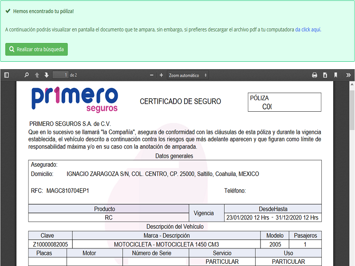Open the Zoom automático dropdown

[x=188, y=75]
